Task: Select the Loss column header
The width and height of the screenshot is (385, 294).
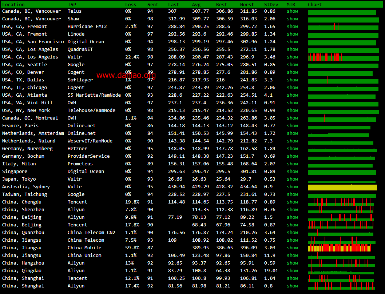Action: pos(131,5)
